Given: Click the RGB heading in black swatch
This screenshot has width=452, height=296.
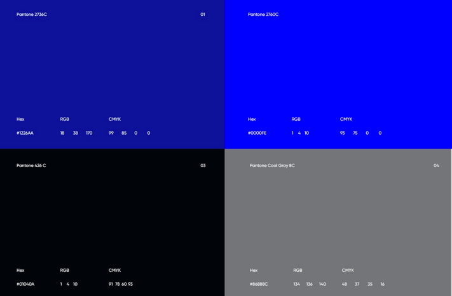Looking at the screenshot, I should 65,271.
